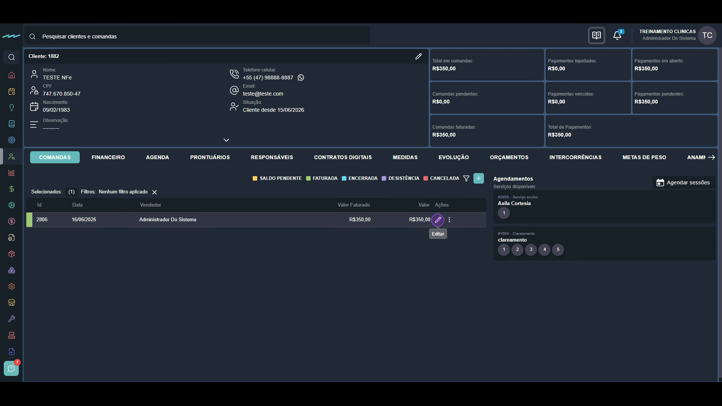
Task: Open the red package-plus sidebar icon
Action: [12, 254]
